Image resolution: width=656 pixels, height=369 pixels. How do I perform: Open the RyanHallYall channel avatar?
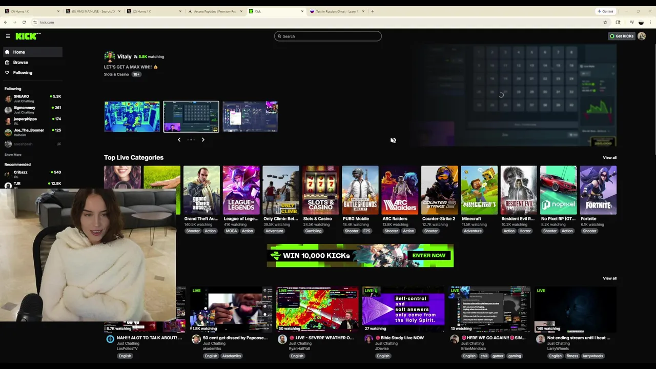pos(282,339)
